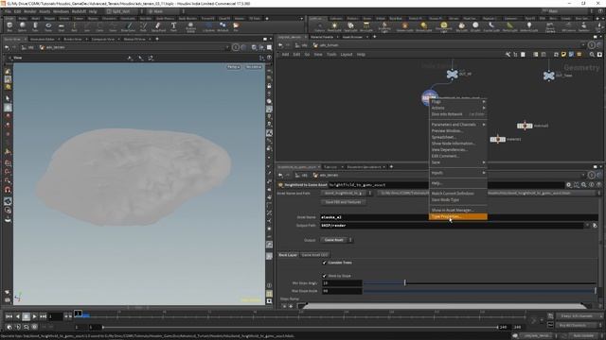
Task: Add a Sky Light from the shelf
Action: click(x=461, y=26)
